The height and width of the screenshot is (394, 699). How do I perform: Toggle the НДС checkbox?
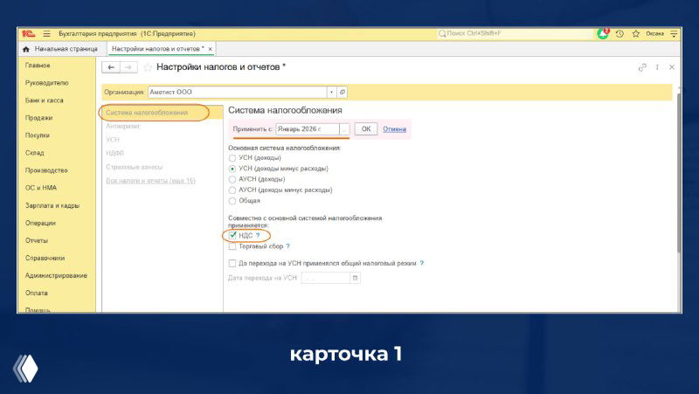[x=232, y=235]
